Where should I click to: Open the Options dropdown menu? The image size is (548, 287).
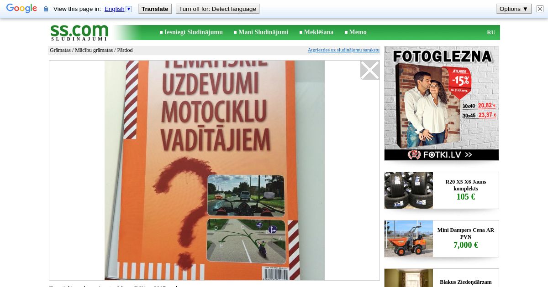click(514, 9)
